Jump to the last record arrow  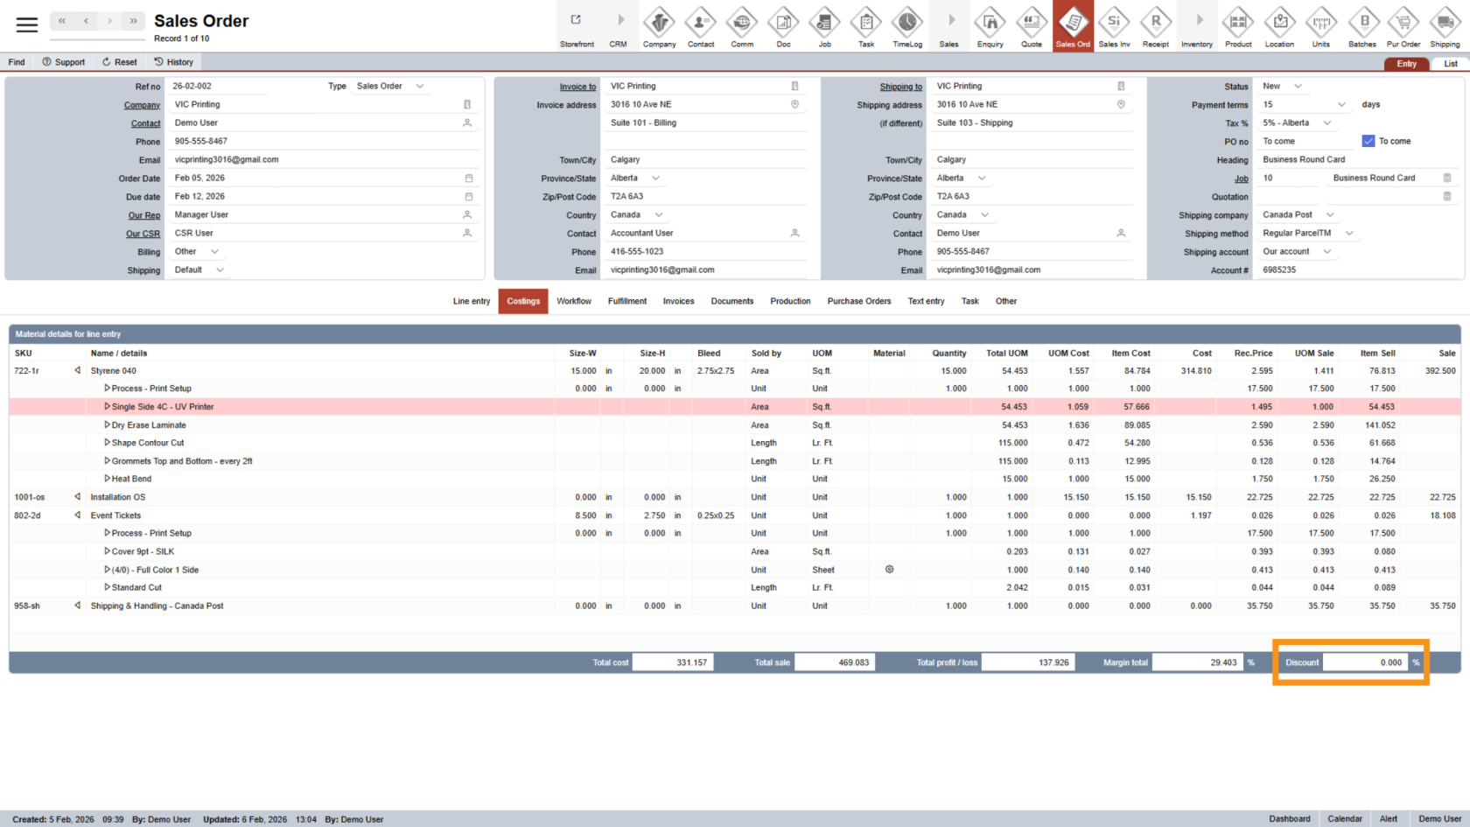tap(133, 21)
